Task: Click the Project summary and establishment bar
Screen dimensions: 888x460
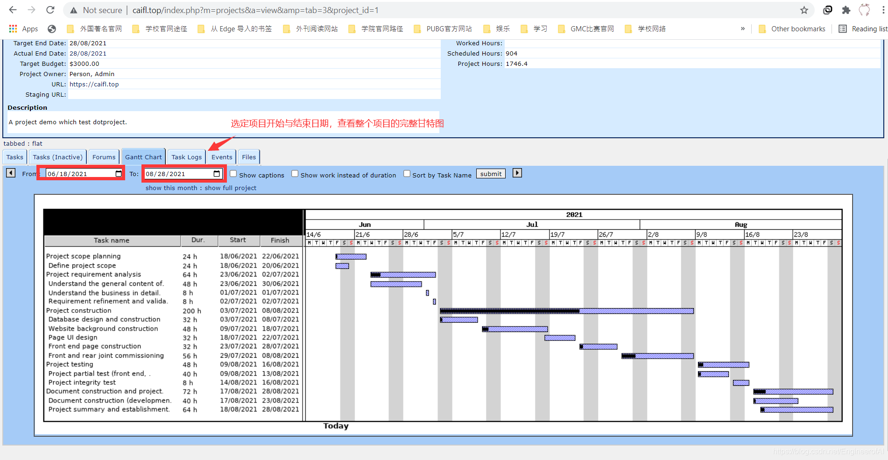Action: (x=797, y=410)
